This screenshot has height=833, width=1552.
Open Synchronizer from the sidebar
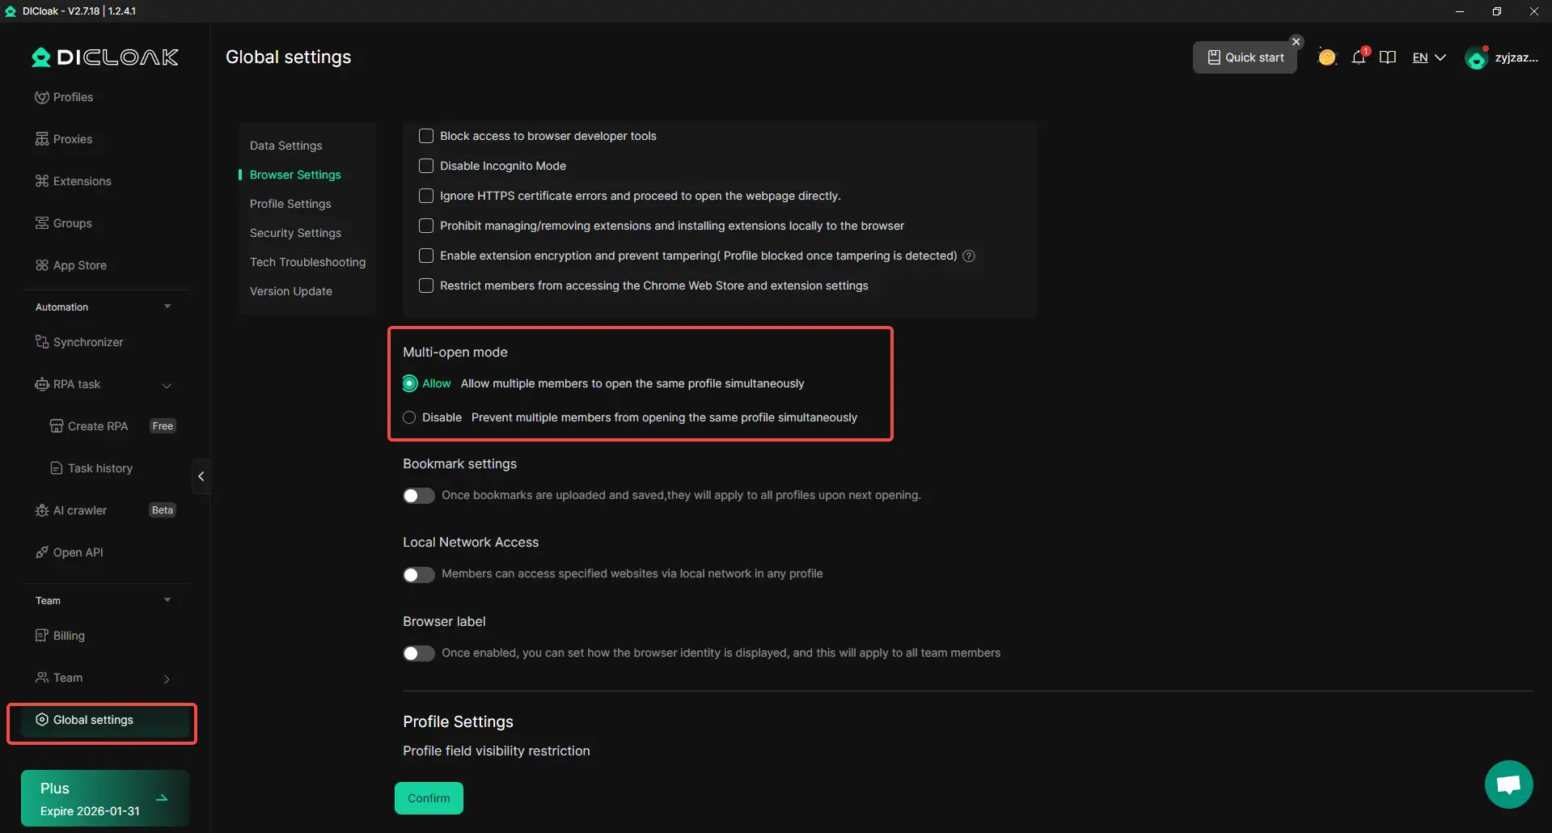point(87,342)
